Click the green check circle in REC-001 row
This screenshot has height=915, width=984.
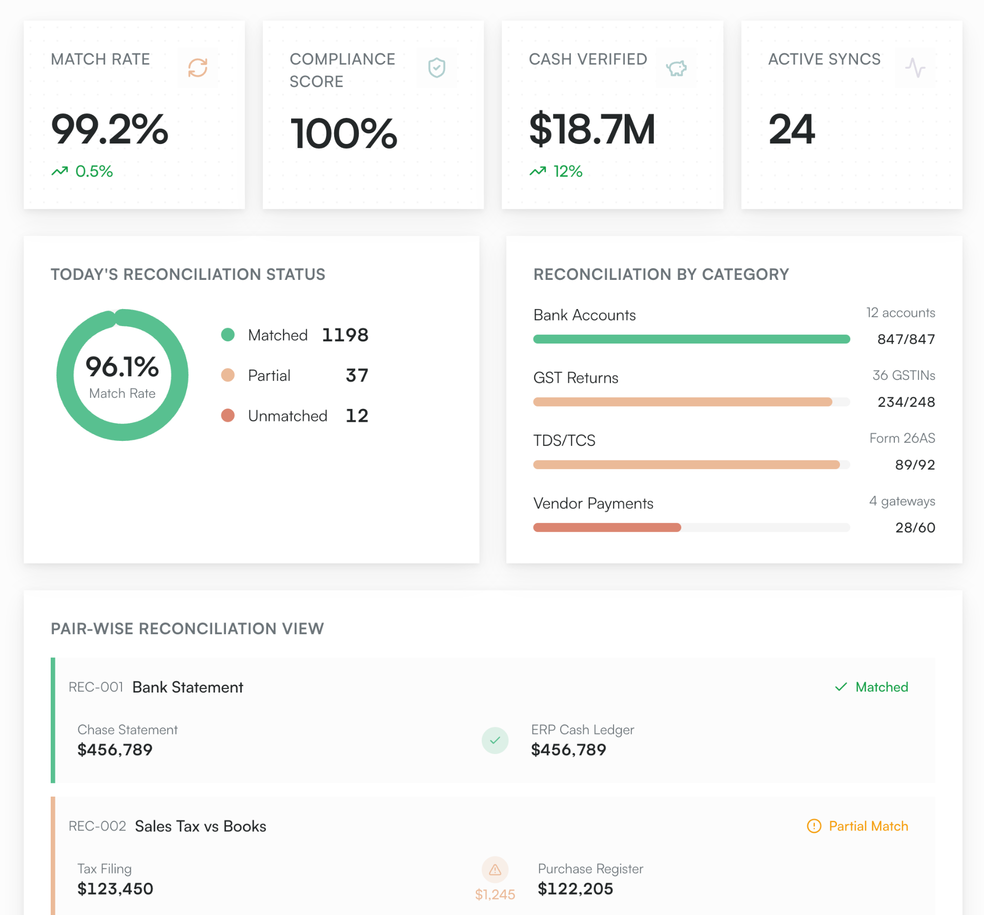tap(495, 740)
